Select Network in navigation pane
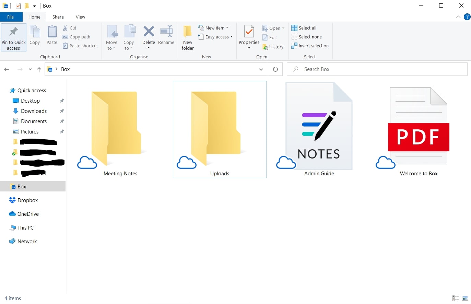 point(27,242)
